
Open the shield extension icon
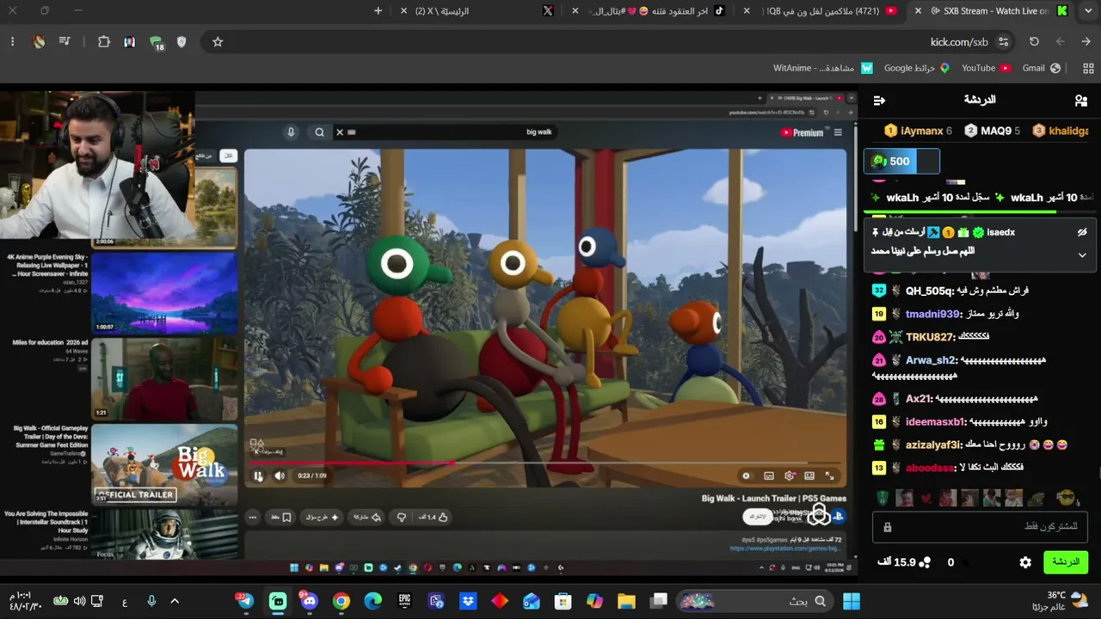coord(181,42)
